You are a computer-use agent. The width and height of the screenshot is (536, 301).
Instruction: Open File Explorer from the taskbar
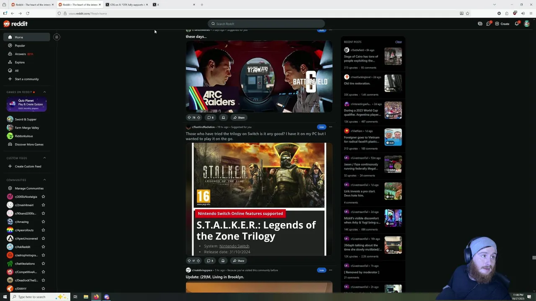point(86,297)
